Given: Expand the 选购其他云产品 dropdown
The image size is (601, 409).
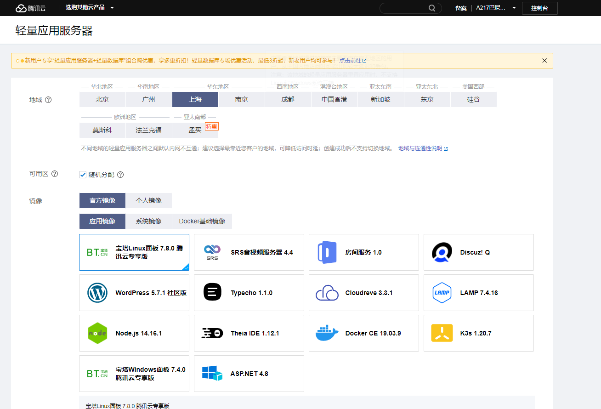Looking at the screenshot, I should coord(90,8).
